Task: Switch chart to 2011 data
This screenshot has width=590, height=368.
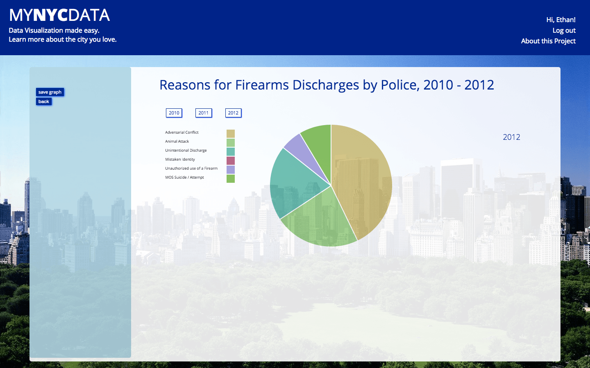Action: click(204, 113)
